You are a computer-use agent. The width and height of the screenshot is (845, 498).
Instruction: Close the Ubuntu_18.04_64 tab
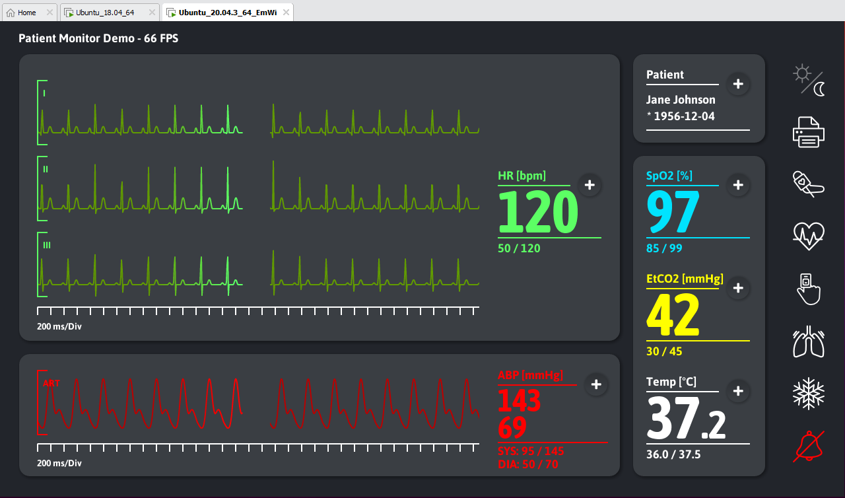tap(152, 13)
